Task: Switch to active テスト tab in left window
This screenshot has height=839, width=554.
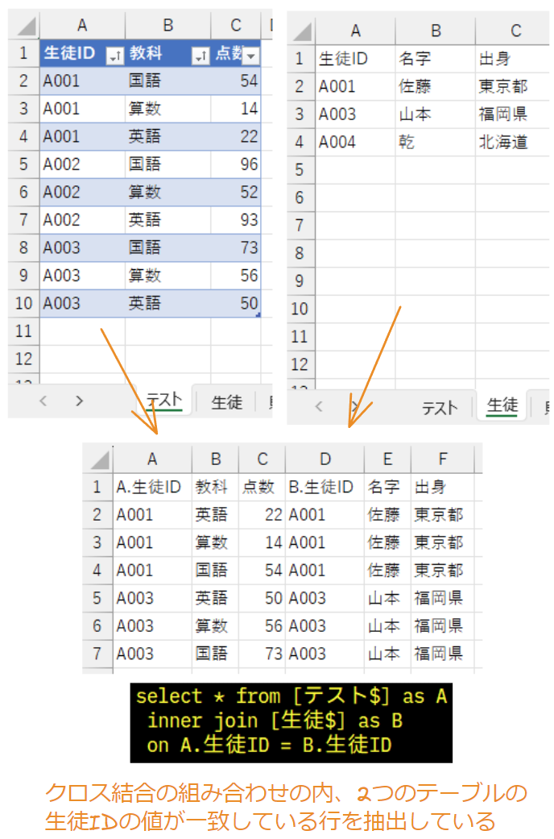Action: coord(163,401)
